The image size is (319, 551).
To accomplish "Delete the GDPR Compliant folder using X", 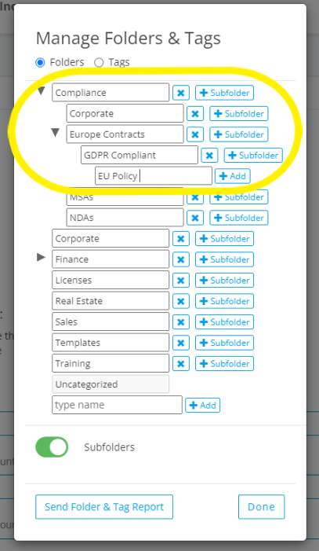I will (209, 156).
